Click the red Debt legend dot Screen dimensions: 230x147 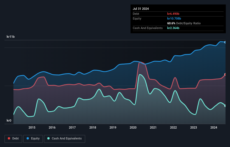pyautogui.click(x=9, y=138)
